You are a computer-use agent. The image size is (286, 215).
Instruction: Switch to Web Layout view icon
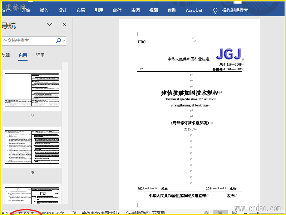point(235,213)
